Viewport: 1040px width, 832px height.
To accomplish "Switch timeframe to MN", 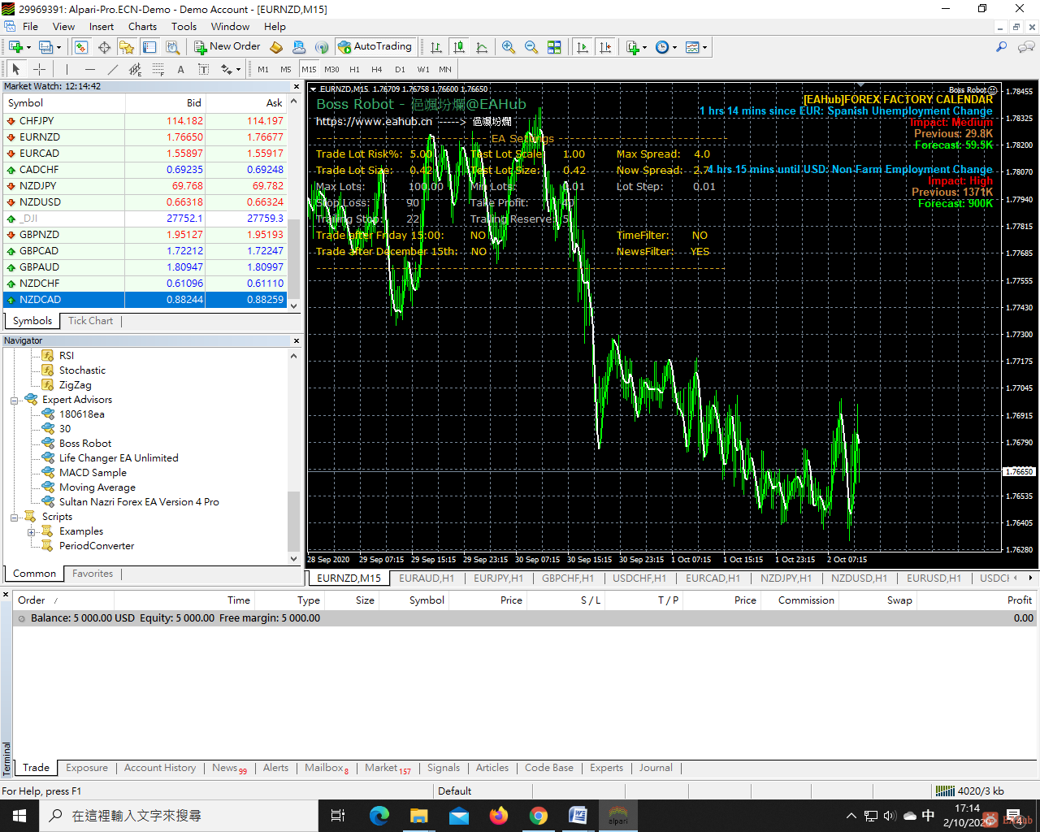I will tap(445, 69).
